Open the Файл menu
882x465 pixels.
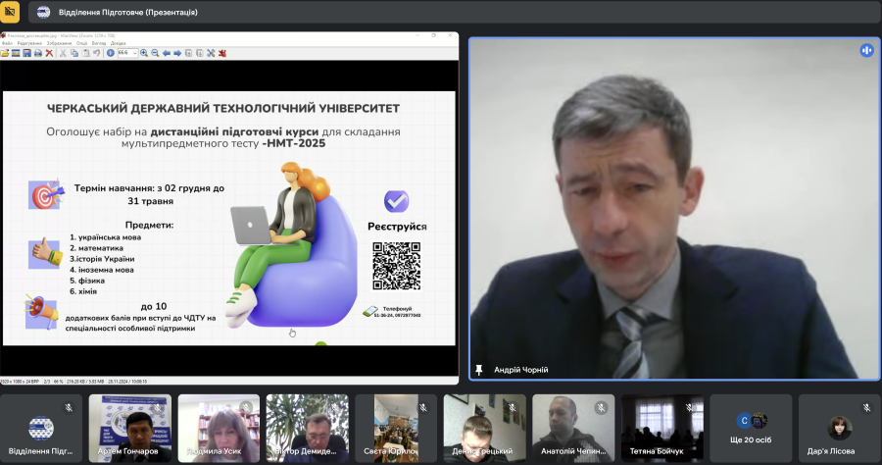click(x=7, y=43)
